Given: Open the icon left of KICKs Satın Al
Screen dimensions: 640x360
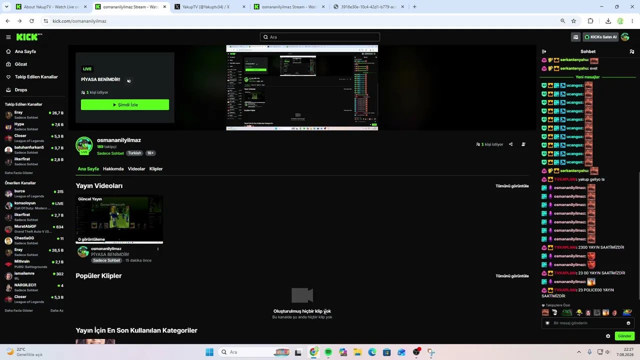Looking at the screenshot, I should (x=576, y=37).
